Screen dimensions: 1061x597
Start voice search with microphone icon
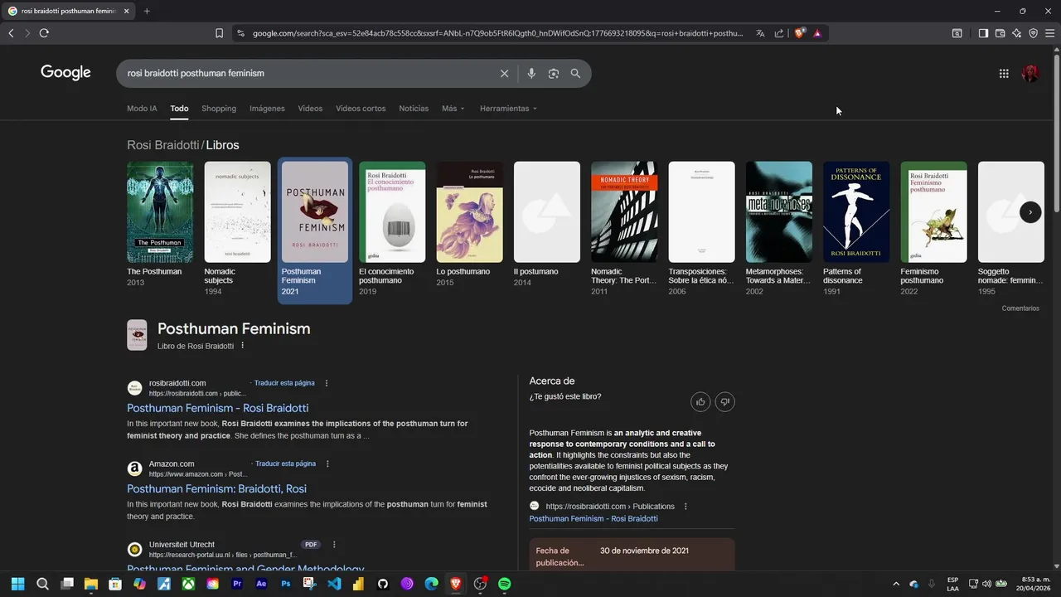pyautogui.click(x=531, y=73)
